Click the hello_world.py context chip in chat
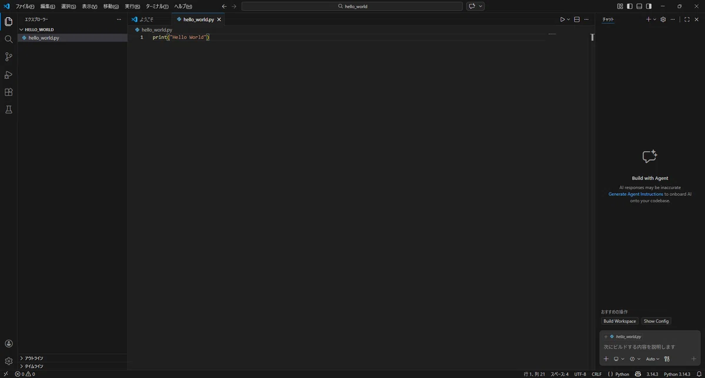Viewport: 705px width, 378px height. (625, 336)
